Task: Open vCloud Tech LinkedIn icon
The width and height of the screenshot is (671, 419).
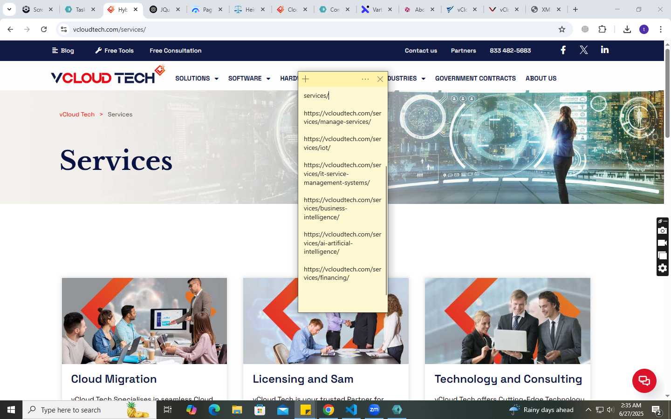Action: click(x=605, y=50)
